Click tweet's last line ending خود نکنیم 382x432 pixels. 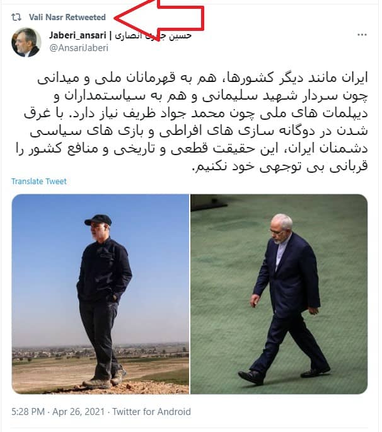pos(279,166)
